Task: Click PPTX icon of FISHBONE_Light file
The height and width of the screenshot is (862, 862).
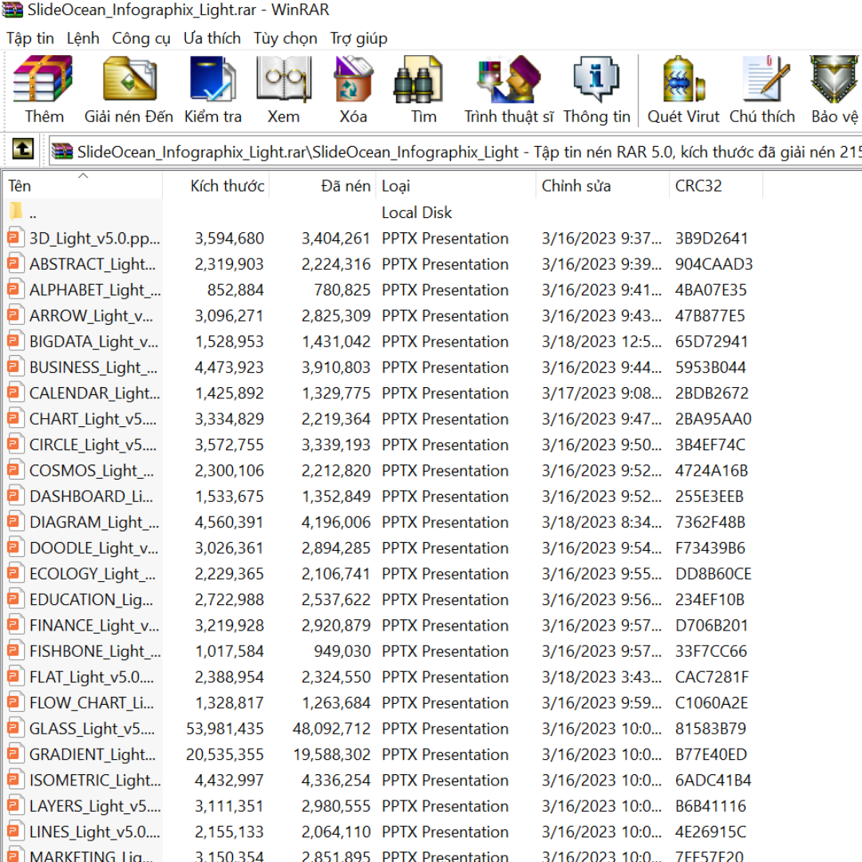Action: (x=15, y=651)
